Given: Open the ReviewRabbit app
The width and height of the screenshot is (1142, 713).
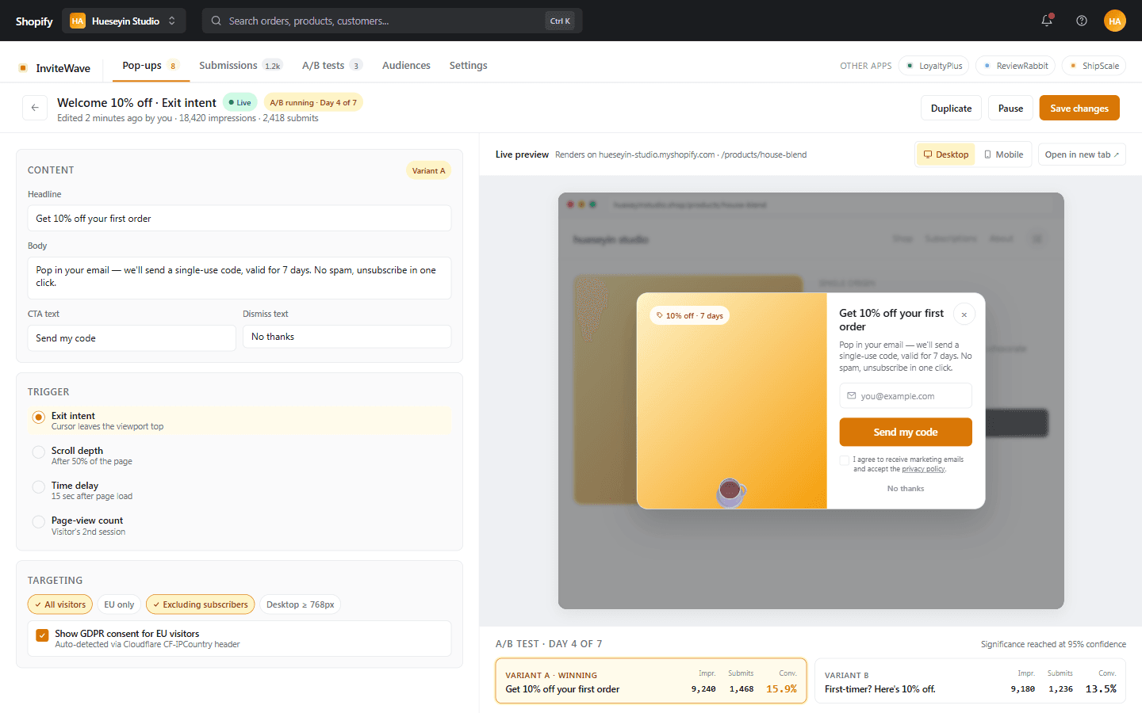Looking at the screenshot, I should [1016, 66].
